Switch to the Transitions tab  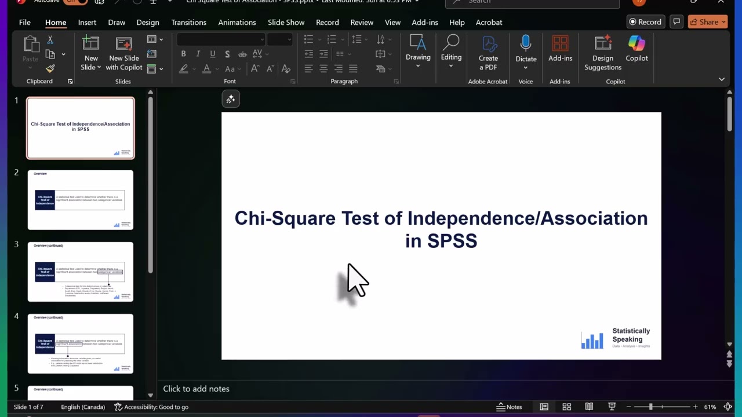[188, 22]
